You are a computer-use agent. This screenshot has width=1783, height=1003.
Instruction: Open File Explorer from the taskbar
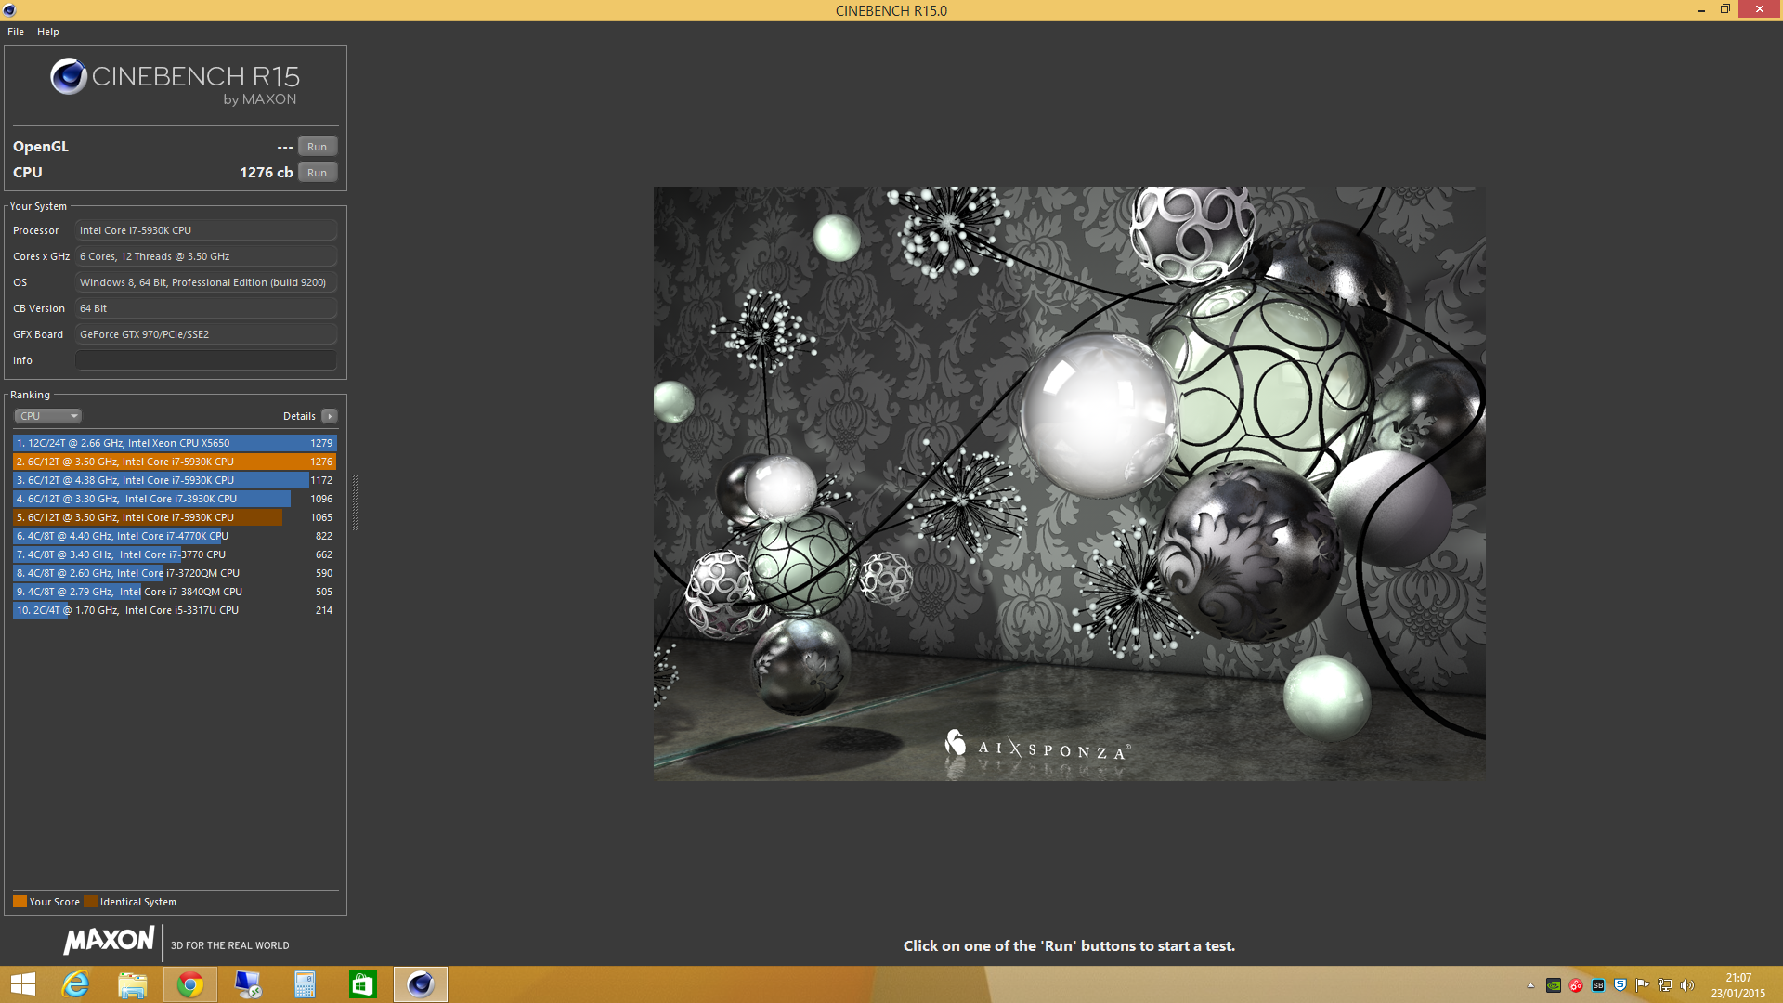(133, 984)
